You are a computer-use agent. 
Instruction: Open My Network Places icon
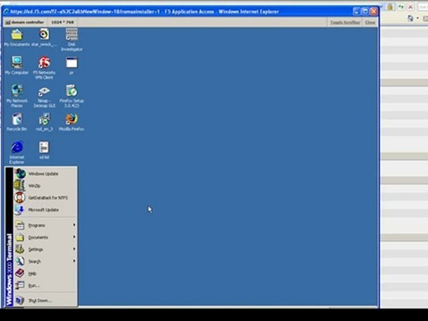tap(16, 96)
